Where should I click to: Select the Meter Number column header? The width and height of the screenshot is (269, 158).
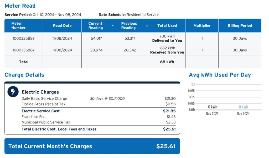pos(18,26)
